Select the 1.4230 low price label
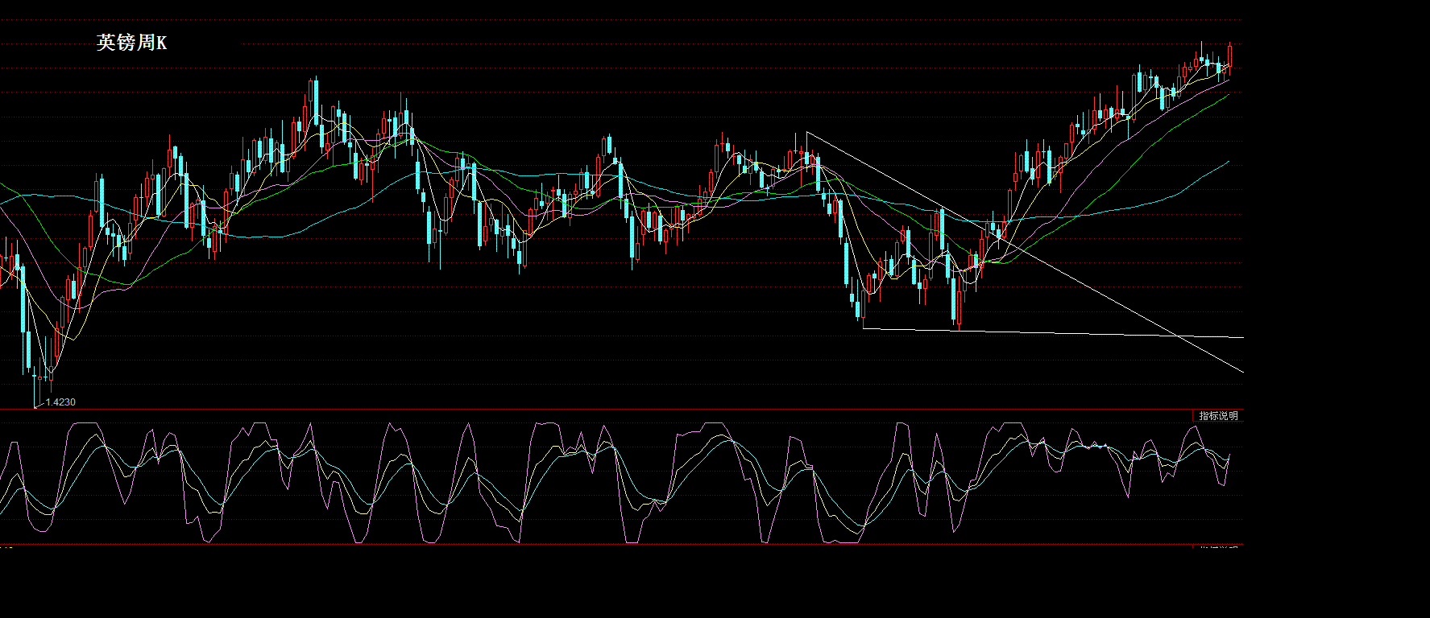The height and width of the screenshot is (618, 1430). tap(60, 402)
